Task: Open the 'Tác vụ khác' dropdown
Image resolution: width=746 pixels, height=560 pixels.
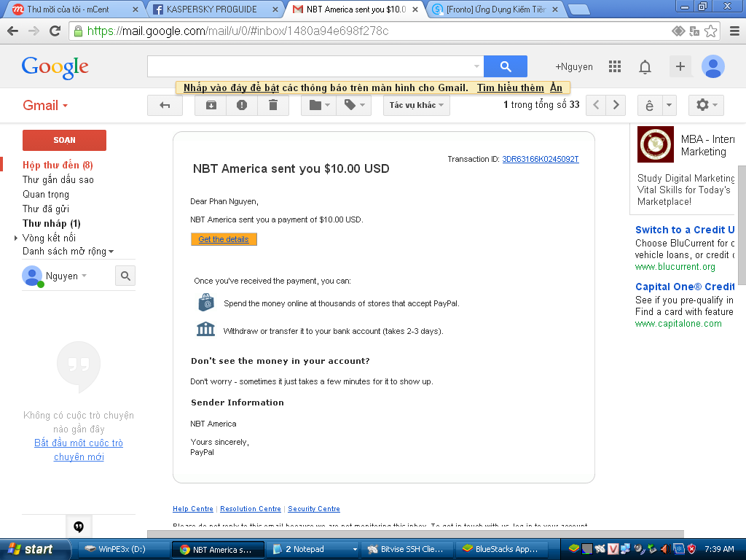Action: [x=416, y=105]
